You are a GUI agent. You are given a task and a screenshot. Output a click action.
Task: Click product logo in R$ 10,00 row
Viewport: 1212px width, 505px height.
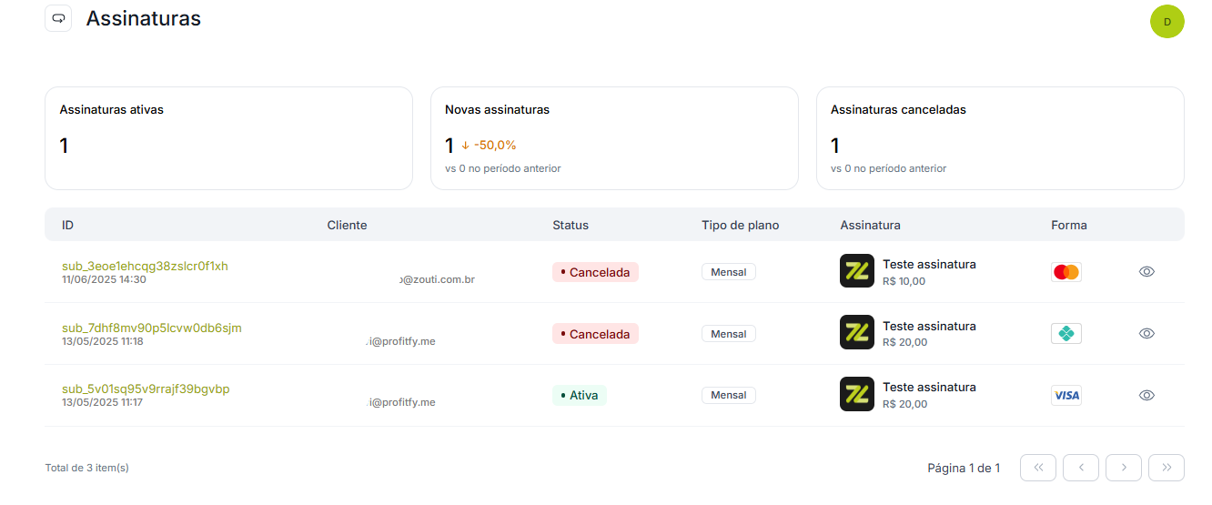point(857,271)
